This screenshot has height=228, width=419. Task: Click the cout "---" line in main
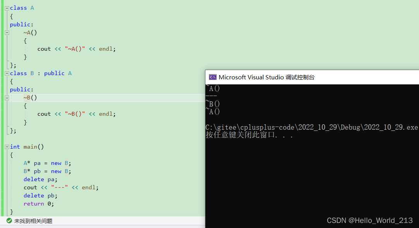tap(61, 187)
